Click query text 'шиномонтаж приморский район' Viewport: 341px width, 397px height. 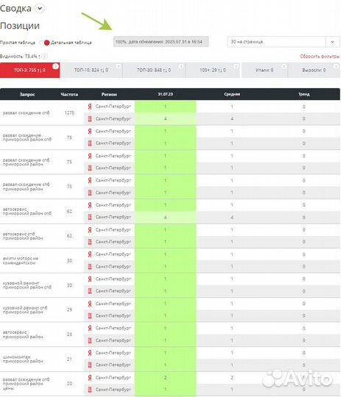[x=23, y=359]
